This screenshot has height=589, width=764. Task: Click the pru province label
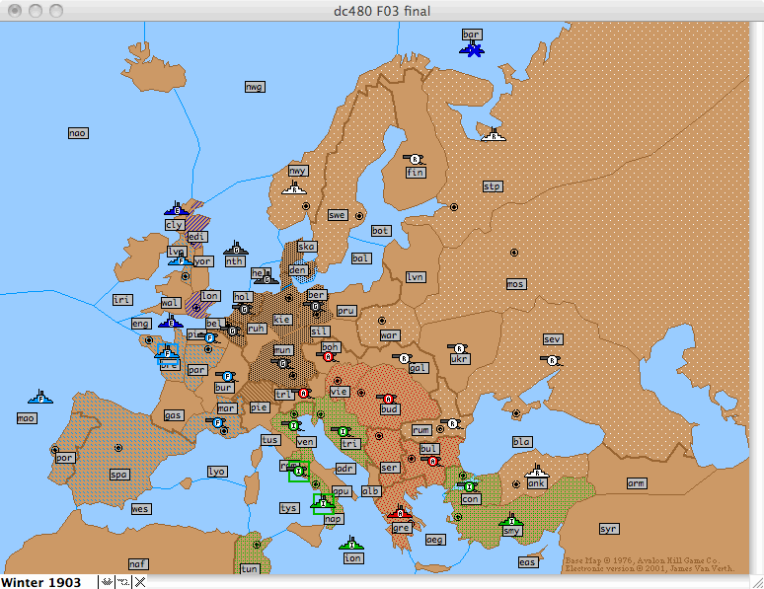pos(345,311)
